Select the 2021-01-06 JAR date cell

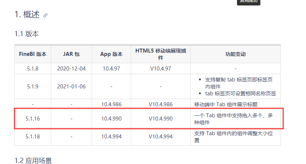[x=71, y=87]
